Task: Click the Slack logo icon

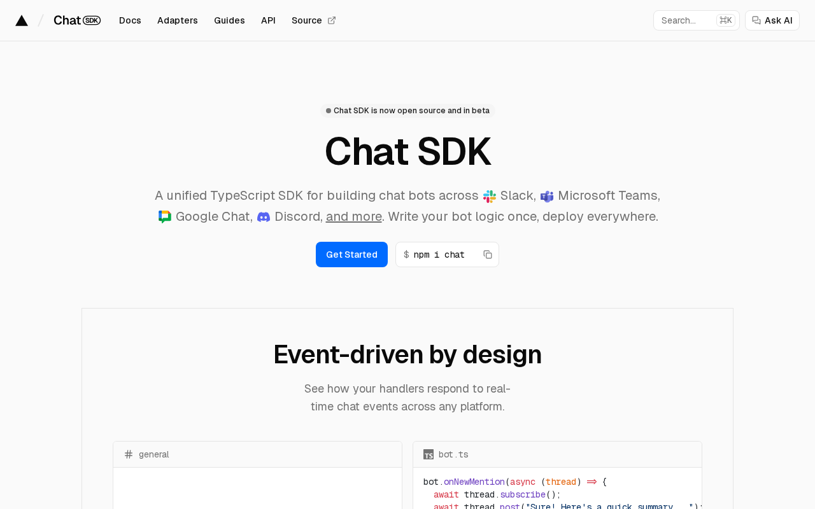Action: pyautogui.click(x=490, y=197)
